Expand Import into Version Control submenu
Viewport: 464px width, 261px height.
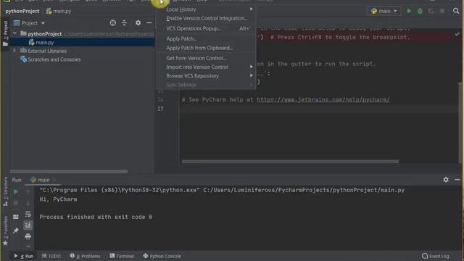(x=206, y=67)
